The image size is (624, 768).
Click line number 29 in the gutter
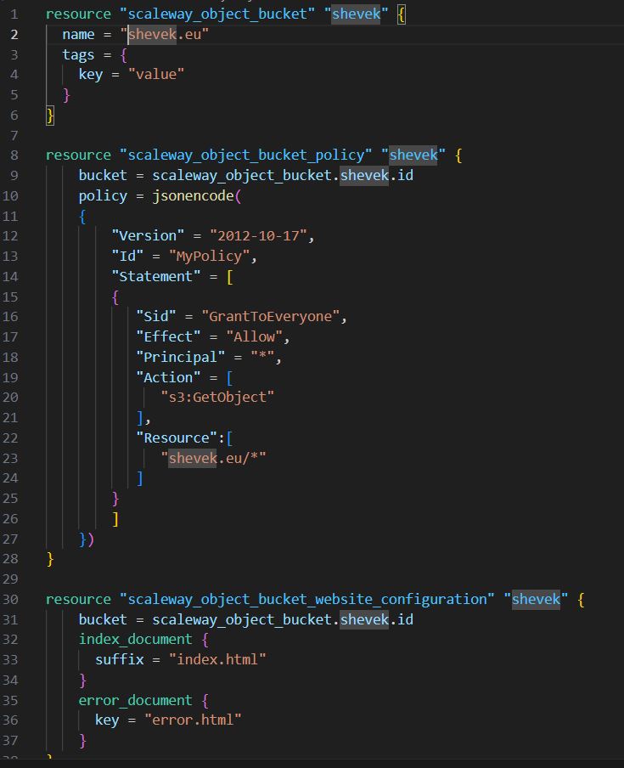pyautogui.click(x=10, y=579)
